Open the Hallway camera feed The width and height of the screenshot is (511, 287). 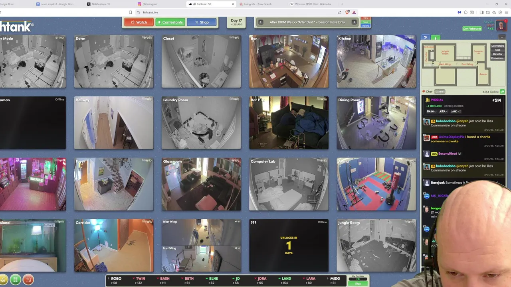[113, 123]
